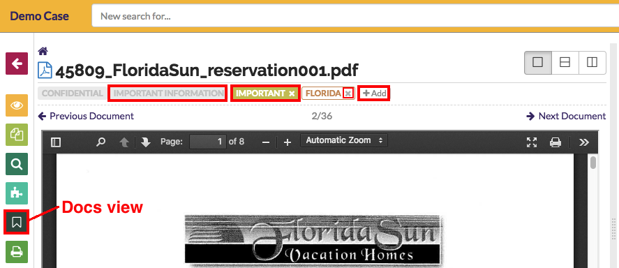Zoom out with minus button

(266, 142)
